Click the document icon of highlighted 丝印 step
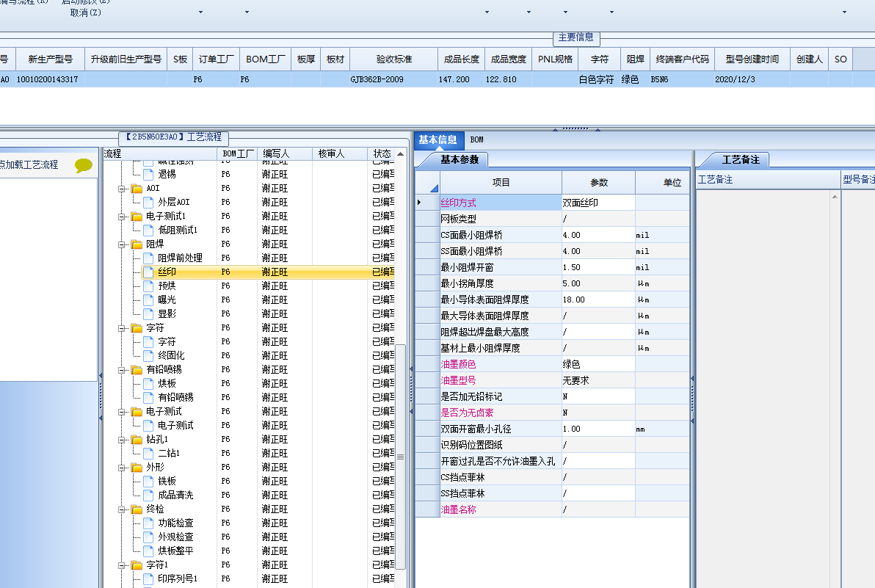Screen dimensions: 875x588 click(x=148, y=272)
